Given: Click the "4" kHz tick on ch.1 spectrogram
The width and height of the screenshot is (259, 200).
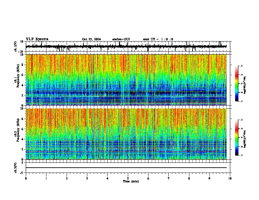Looking at the screenshot, I should pyautogui.click(x=23, y=85).
